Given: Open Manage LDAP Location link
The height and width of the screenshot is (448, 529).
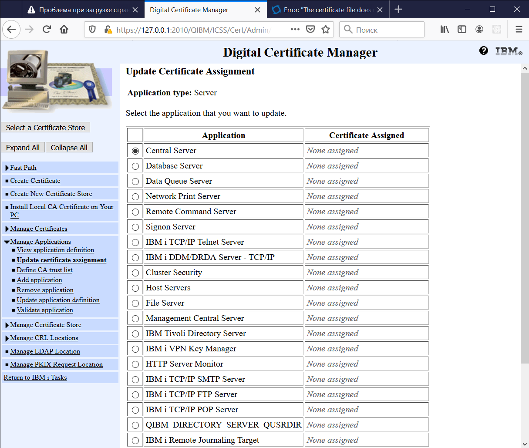Looking at the screenshot, I should [x=45, y=351].
